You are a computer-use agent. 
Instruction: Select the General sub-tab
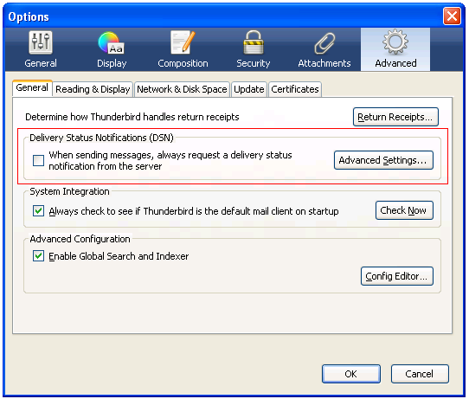[x=32, y=88]
